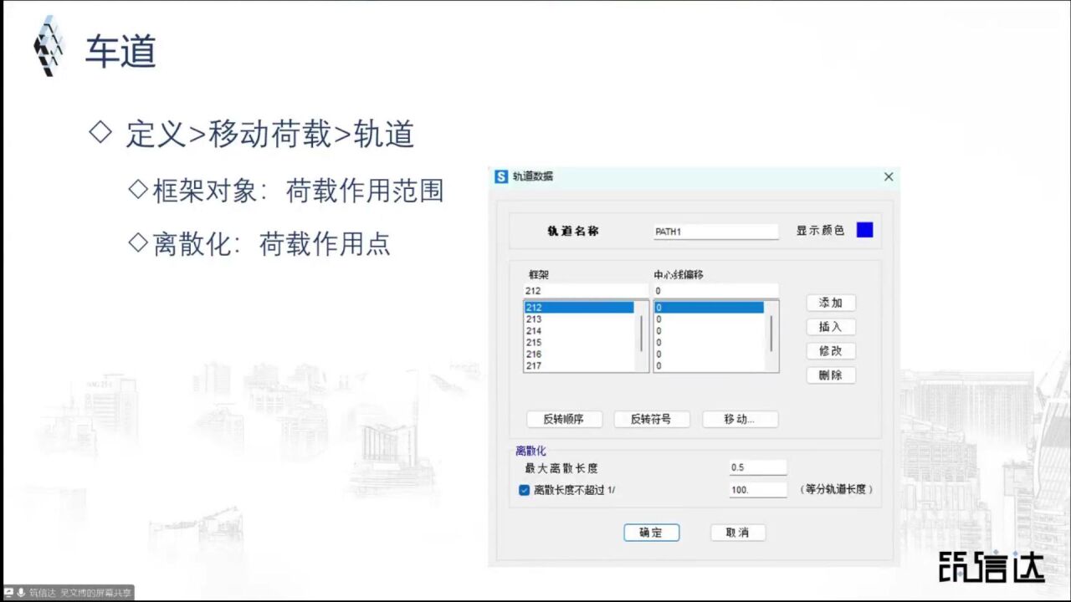Toggle the 离散长度不超过 1/ checkbox
Screen dimensions: 1071x602
(x=524, y=490)
